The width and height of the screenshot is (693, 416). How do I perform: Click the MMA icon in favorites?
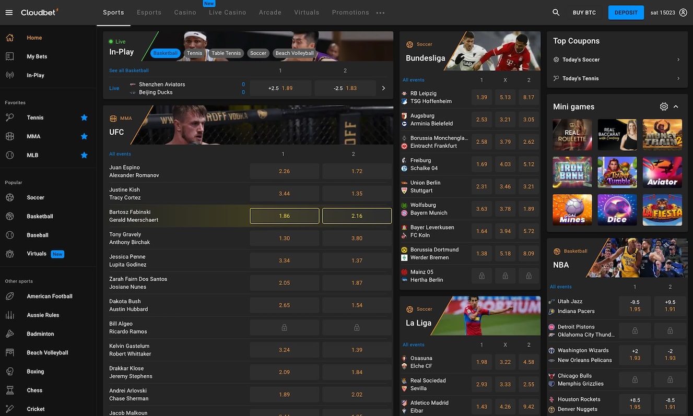[9, 136]
